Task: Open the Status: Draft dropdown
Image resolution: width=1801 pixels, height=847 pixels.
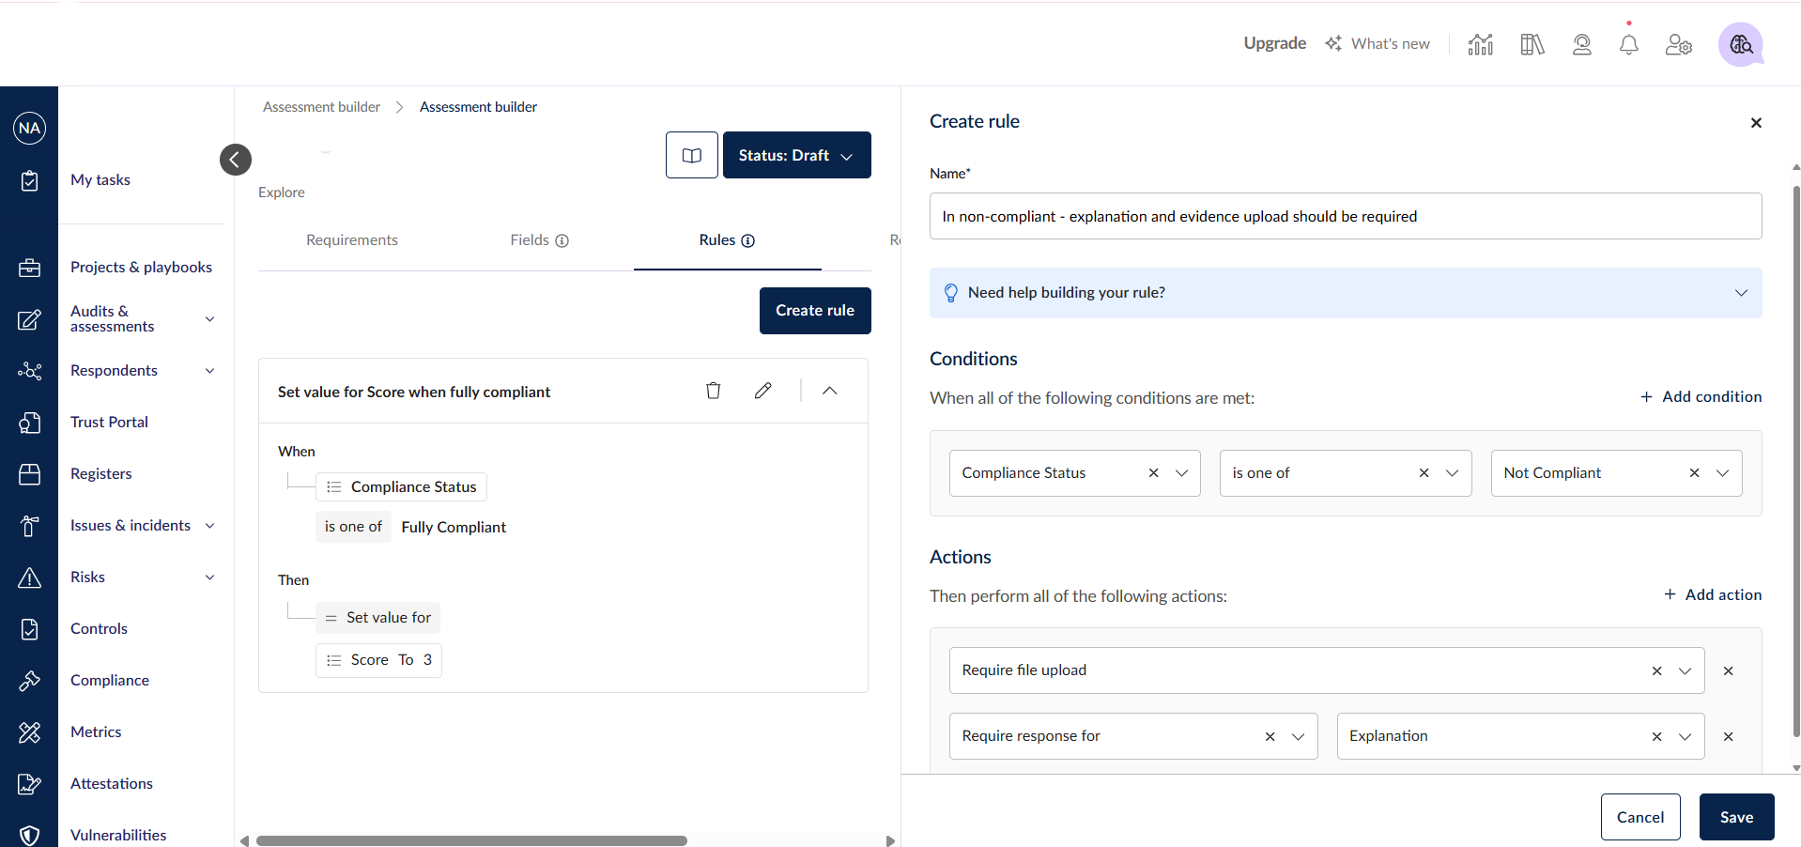Action: (796, 155)
